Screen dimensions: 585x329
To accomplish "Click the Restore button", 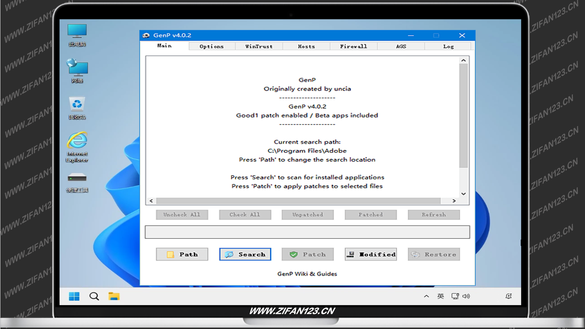I will 434,254.
